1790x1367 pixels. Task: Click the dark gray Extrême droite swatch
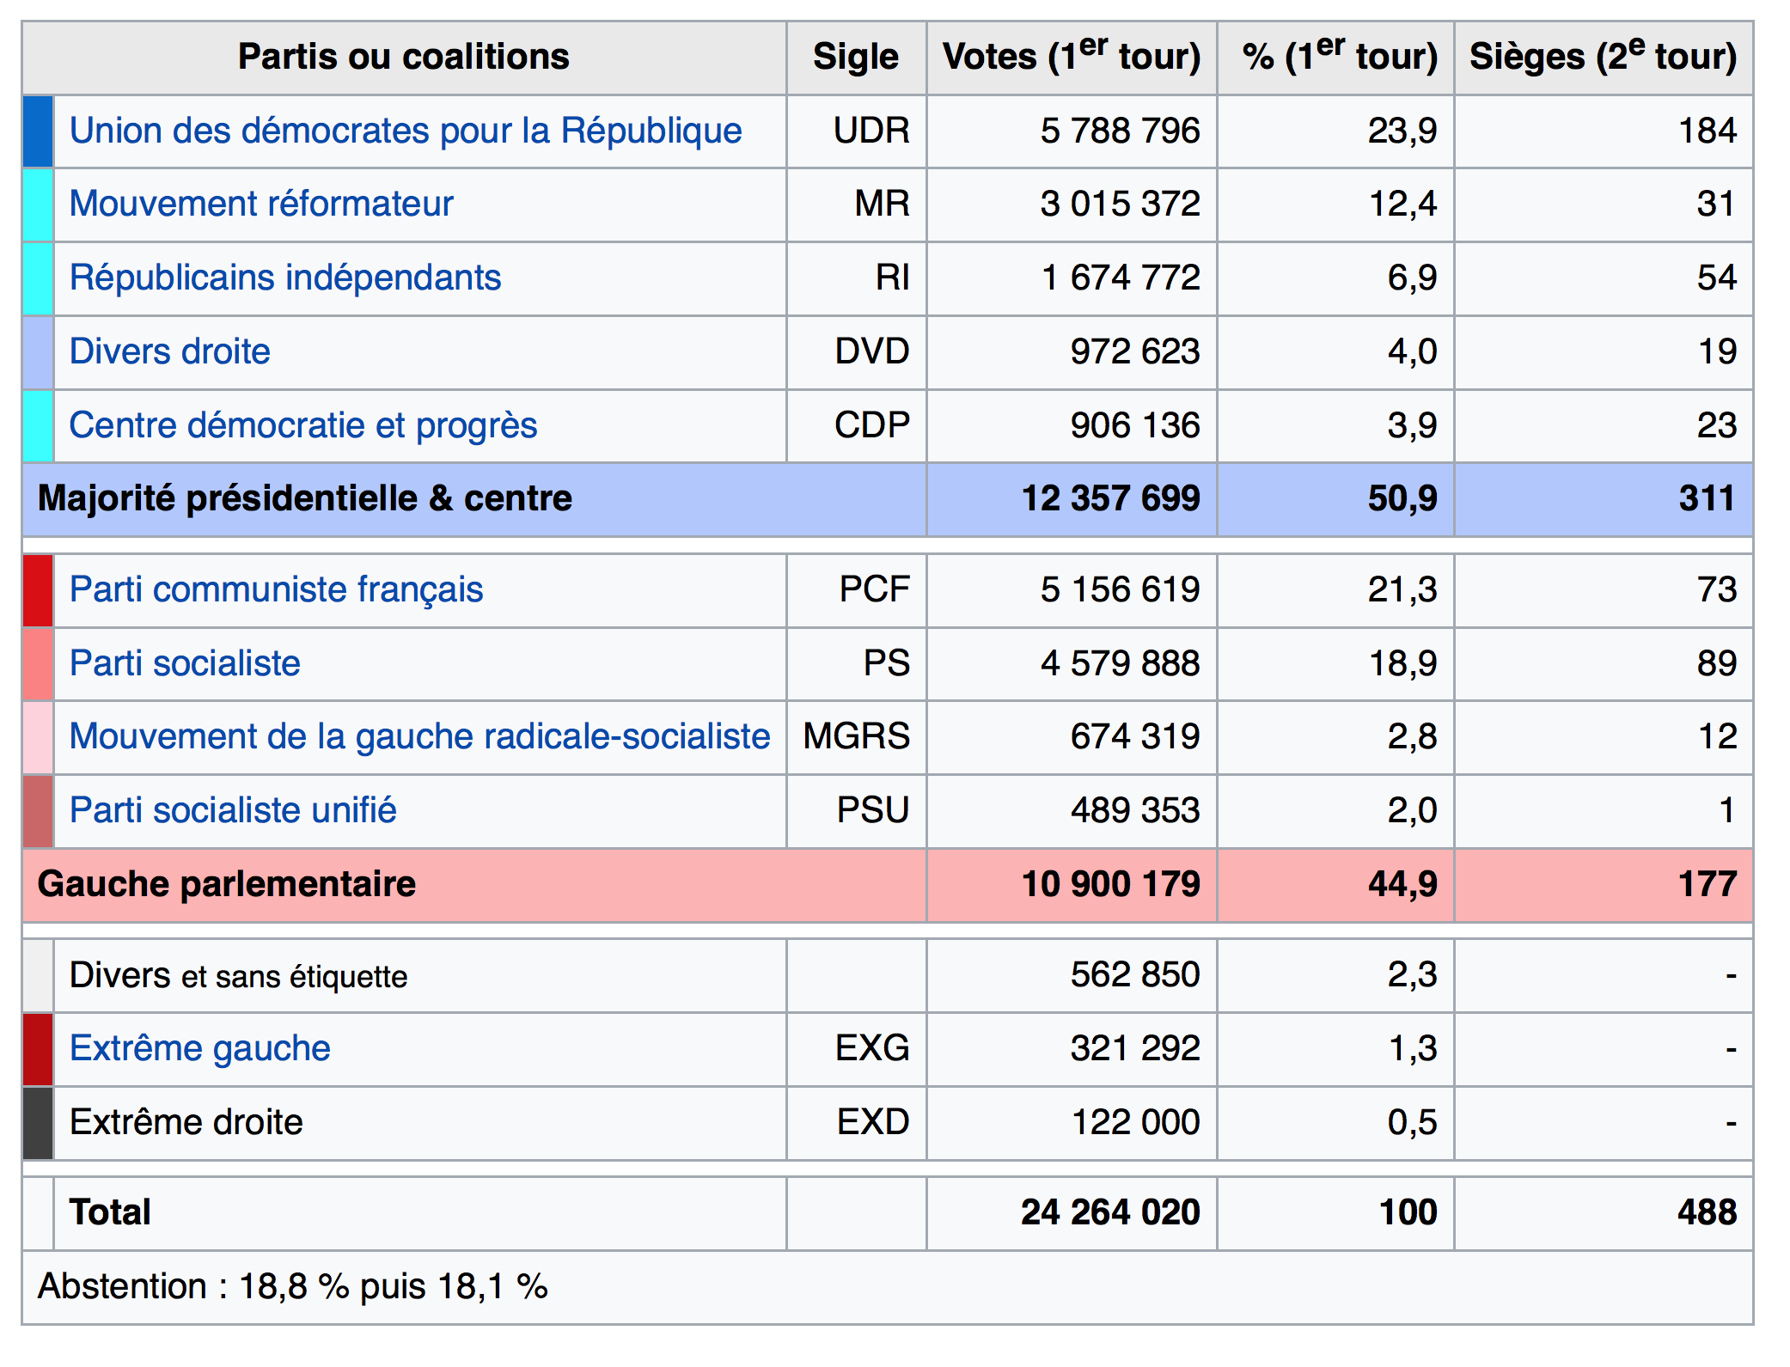38,1122
